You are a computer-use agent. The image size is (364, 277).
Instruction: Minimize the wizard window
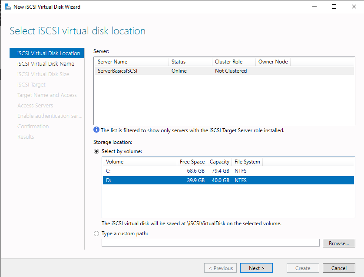(314, 7)
